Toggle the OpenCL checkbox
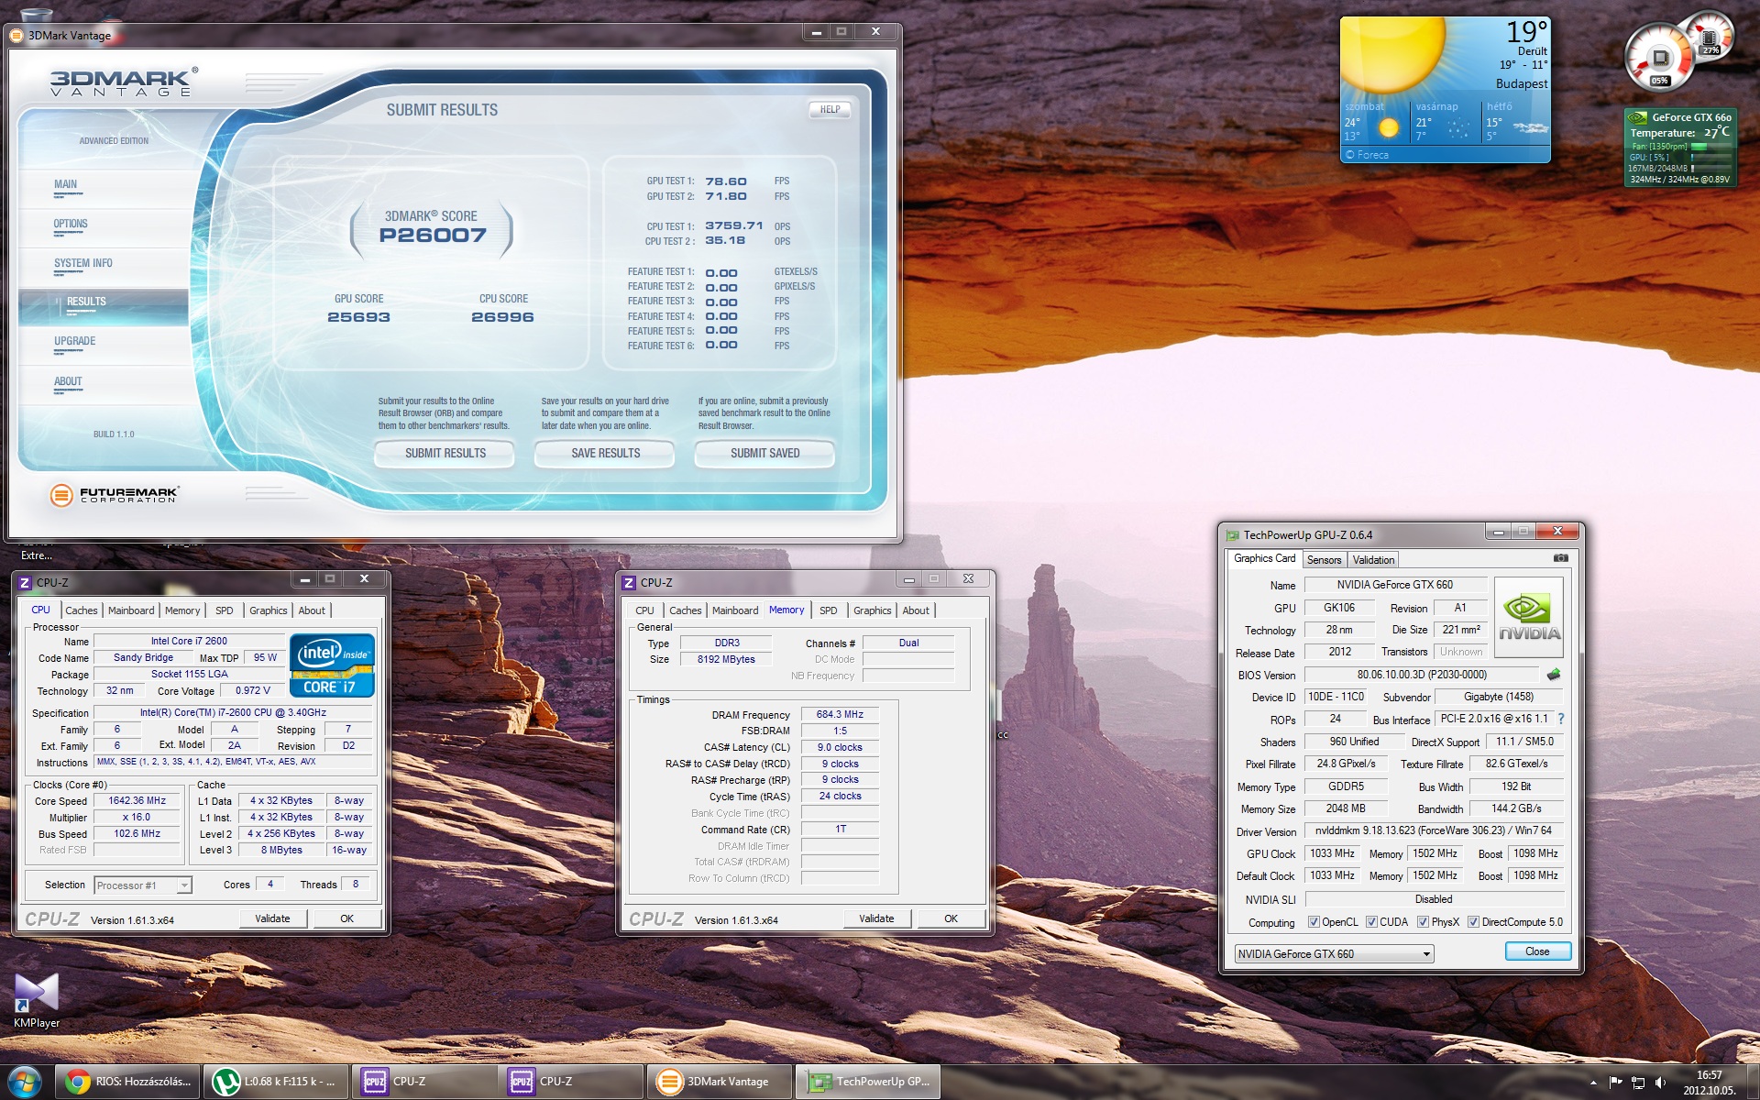Image resolution: width=1760 pixels, height=1100 pixels. tap(1314, 922)
